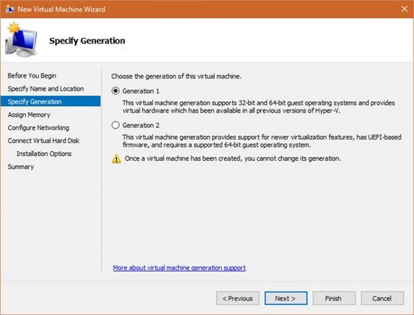Jump to the Summary step

(21, 166)
